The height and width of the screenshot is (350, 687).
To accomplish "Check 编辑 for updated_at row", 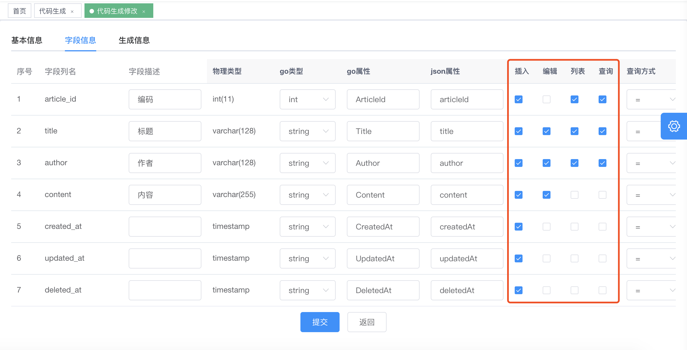I will click(x=547, y=258).
